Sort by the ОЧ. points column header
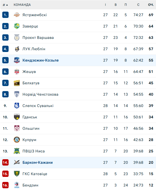This screenshot has width=156, height=189. coord(151,5)
